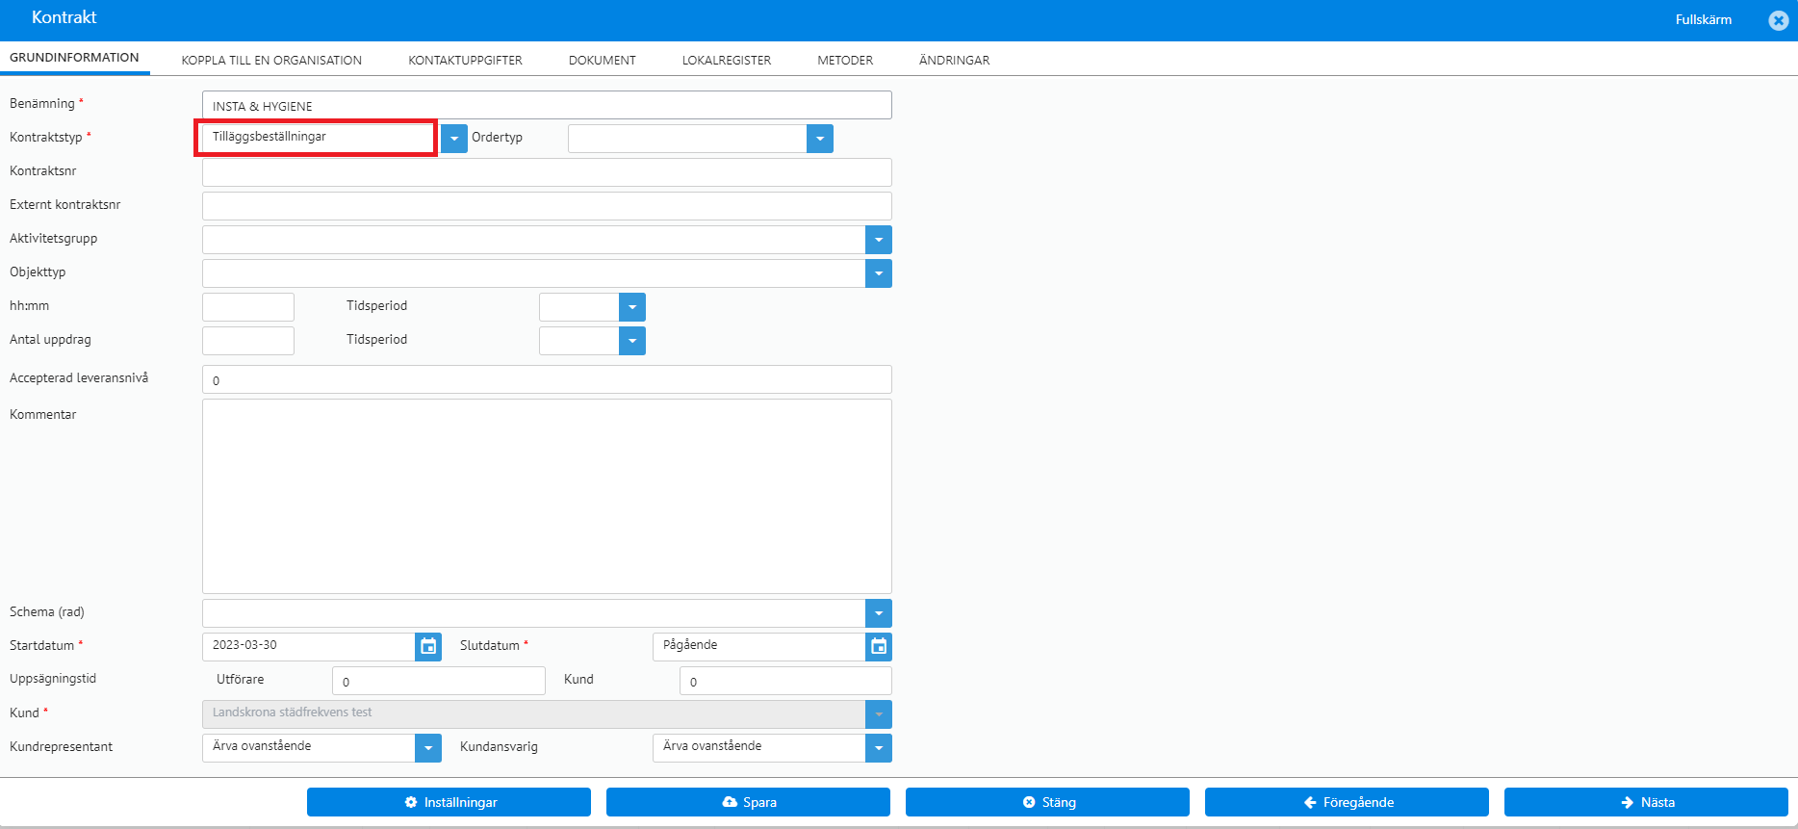Save the contract with Spara
The image size is (1798, 829).
pos(748,802)
